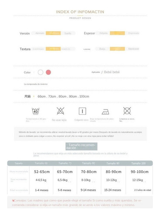
Task: Select the highlighted middle Espesor segment
Action: 117,33
